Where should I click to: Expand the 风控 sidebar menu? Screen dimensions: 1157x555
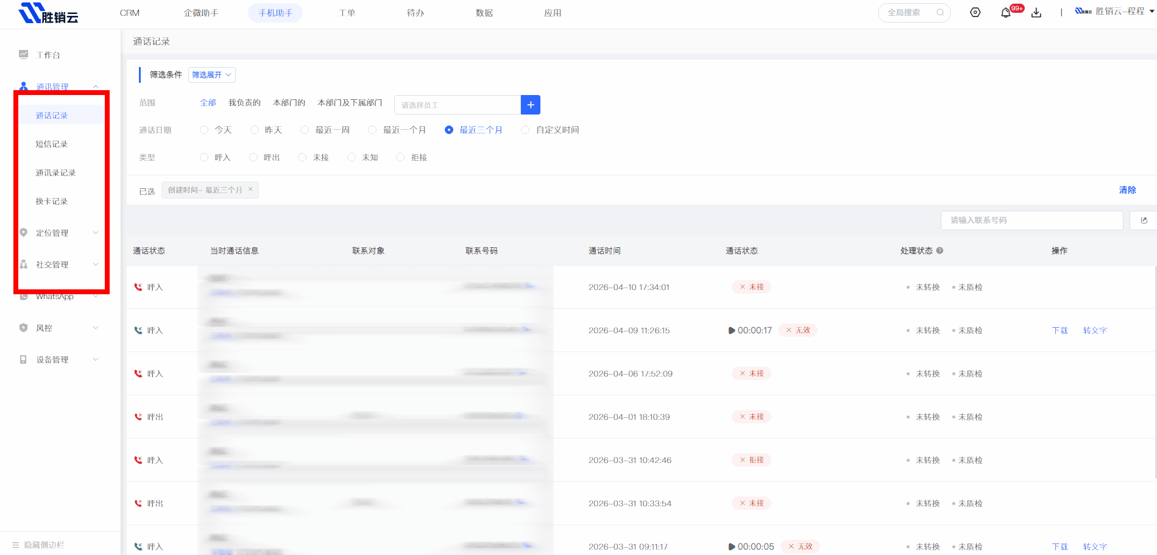pyautogui.click(x=58, y=328)
